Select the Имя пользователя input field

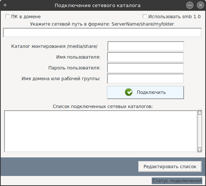145,57
